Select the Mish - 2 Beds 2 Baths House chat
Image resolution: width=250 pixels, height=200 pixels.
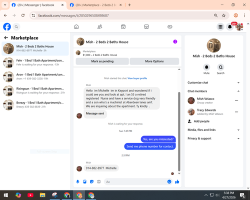point(35,48)
